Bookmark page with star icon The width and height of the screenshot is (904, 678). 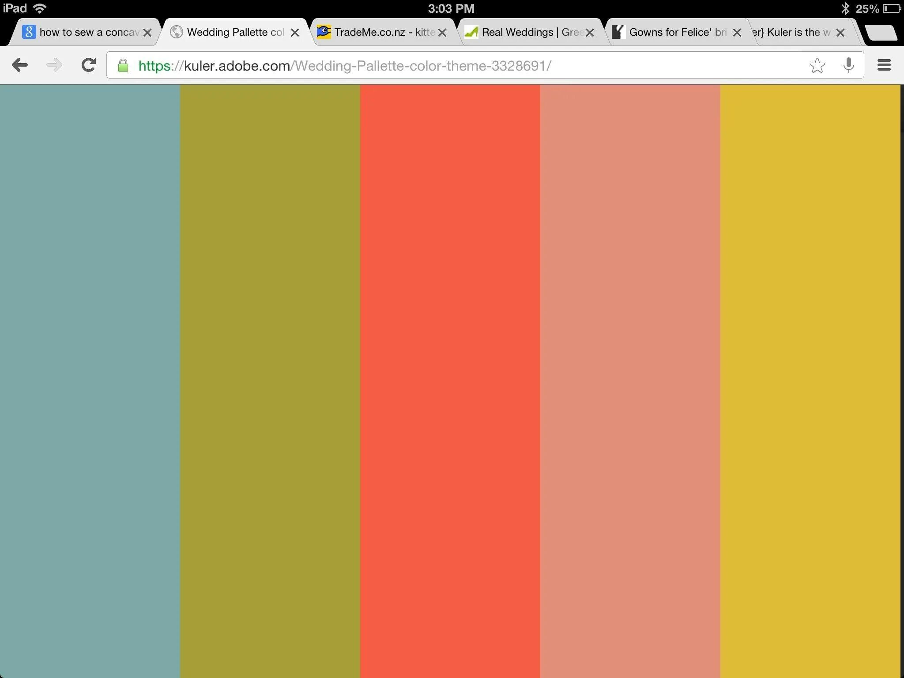pyautogui.click(x=817, y=65)
